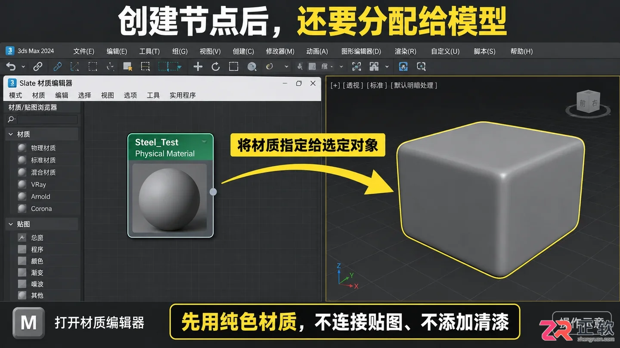620x348 pixels.
Task: Select VRay in the material list
Action: [x=38, y=184]
